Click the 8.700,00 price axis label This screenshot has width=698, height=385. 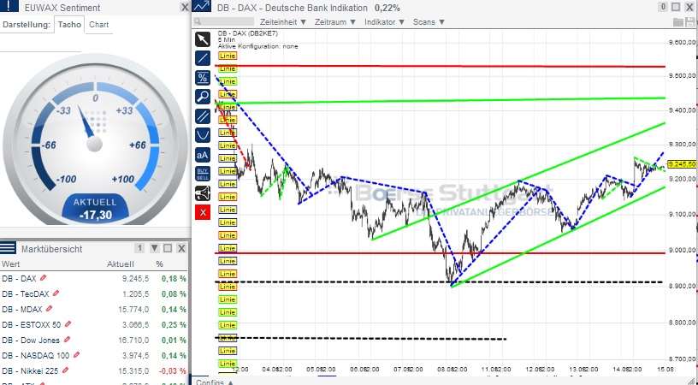(x=683, y=358)
